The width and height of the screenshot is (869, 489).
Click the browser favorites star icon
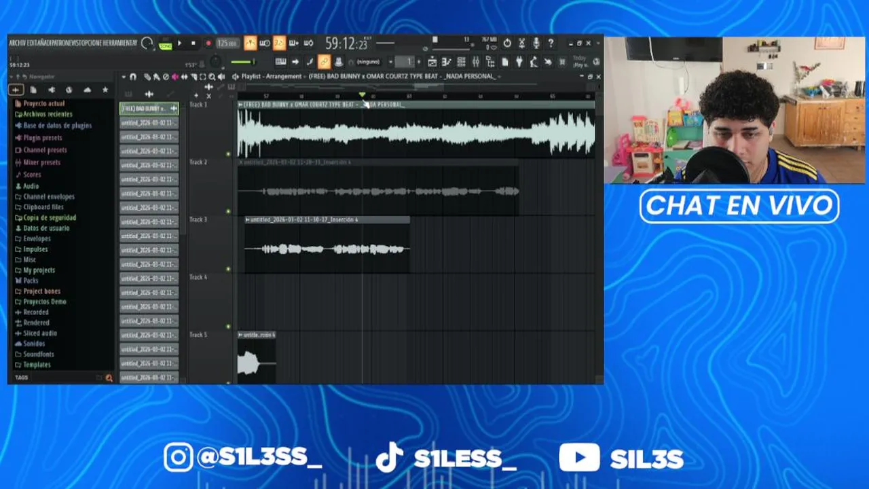click(105, 90)
